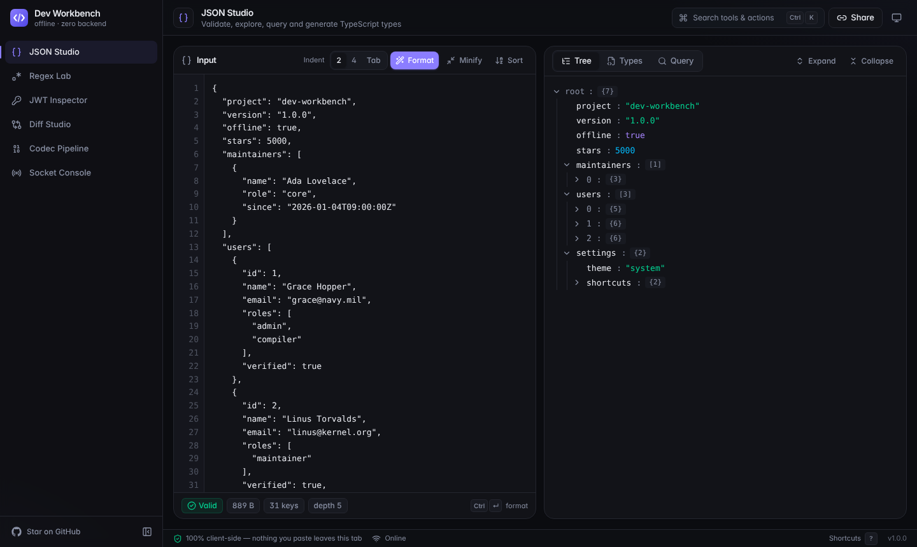Expand users item 1
Image resolution: width=917 pixels, height=547 pixels.
[x=577, y=224]
